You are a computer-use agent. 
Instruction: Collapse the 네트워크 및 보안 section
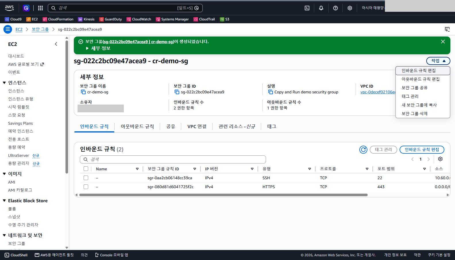(4, 235)
